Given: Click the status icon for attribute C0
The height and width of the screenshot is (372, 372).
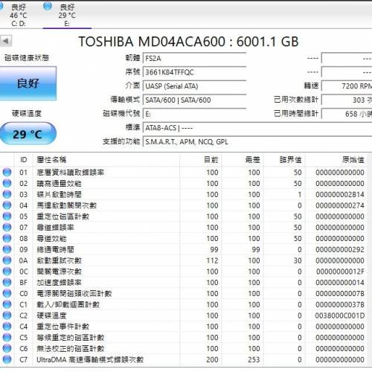Looking at the screenshot, I should click(x=7, y=293).
